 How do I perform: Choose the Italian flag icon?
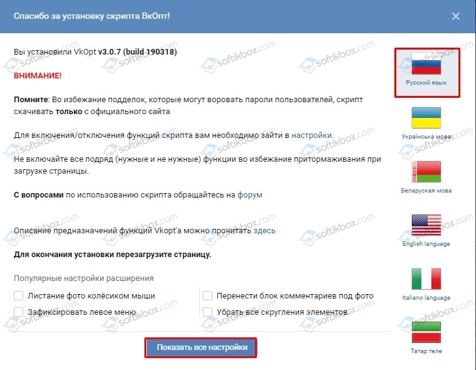click(x=426, y=279)
